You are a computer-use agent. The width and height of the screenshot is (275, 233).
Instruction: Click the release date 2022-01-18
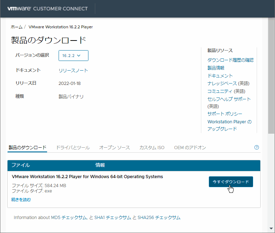tap(70, 84)
